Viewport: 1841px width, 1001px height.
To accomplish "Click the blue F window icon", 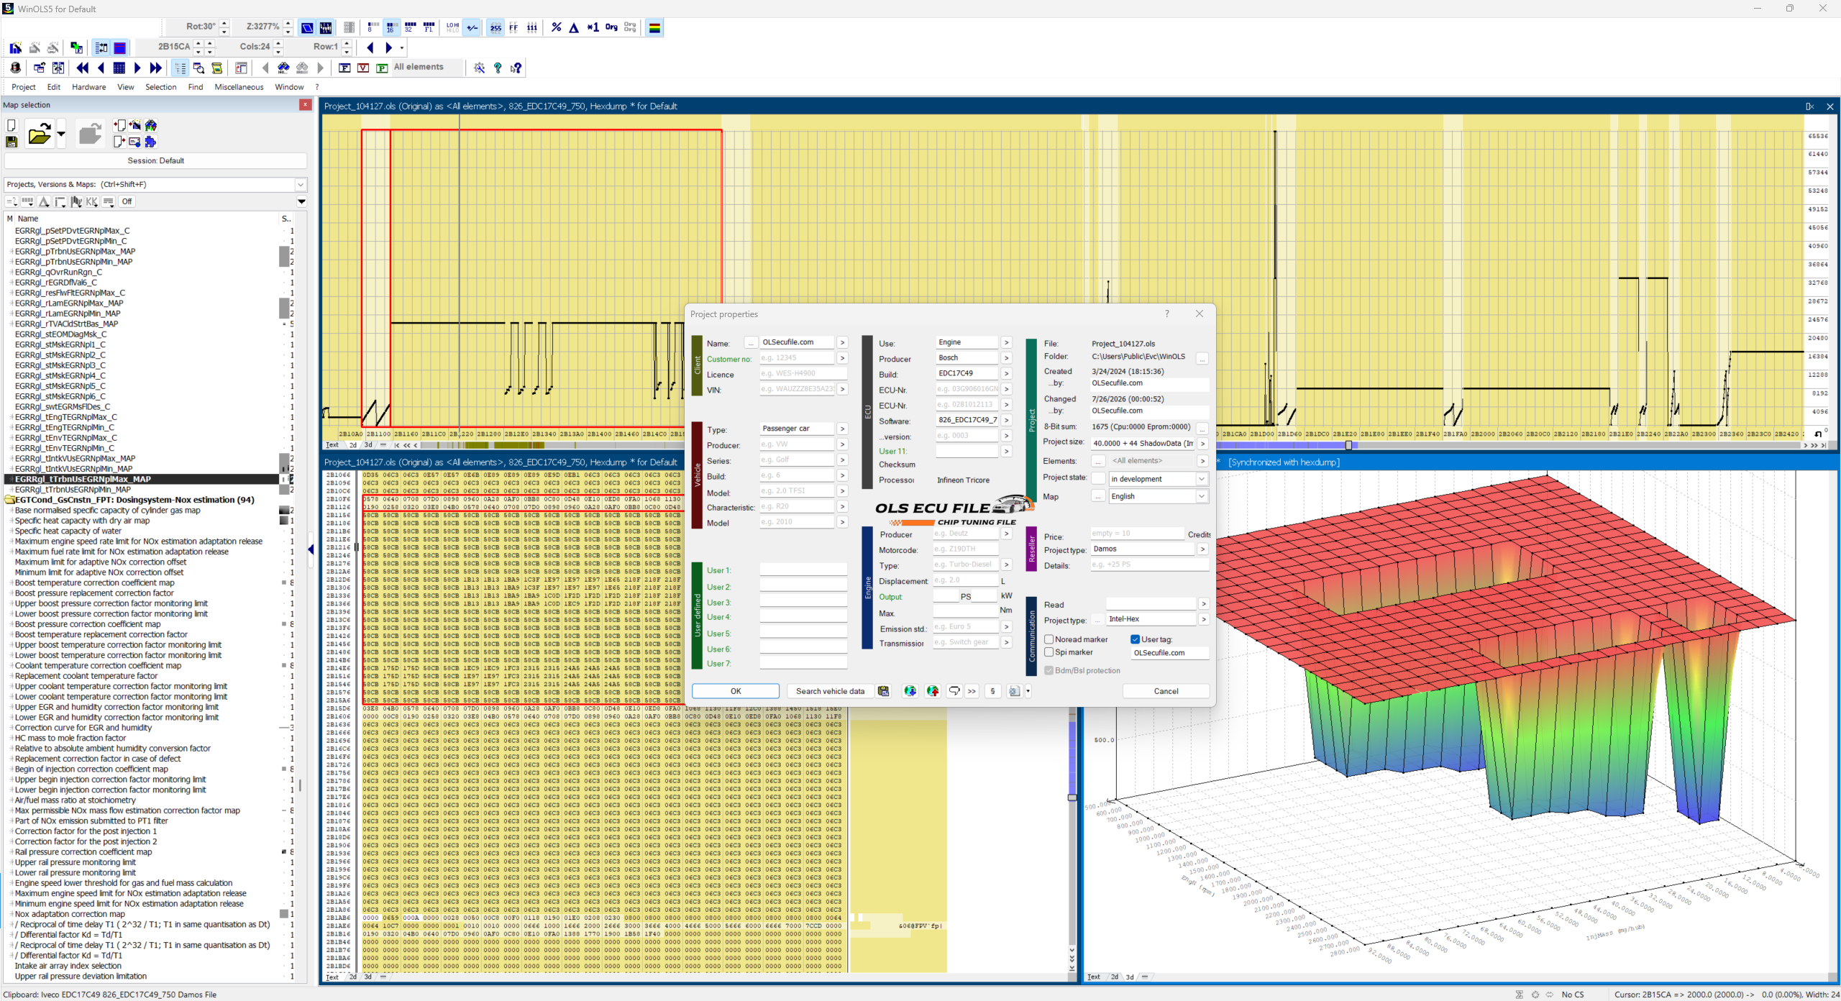I will coord(344,68).
